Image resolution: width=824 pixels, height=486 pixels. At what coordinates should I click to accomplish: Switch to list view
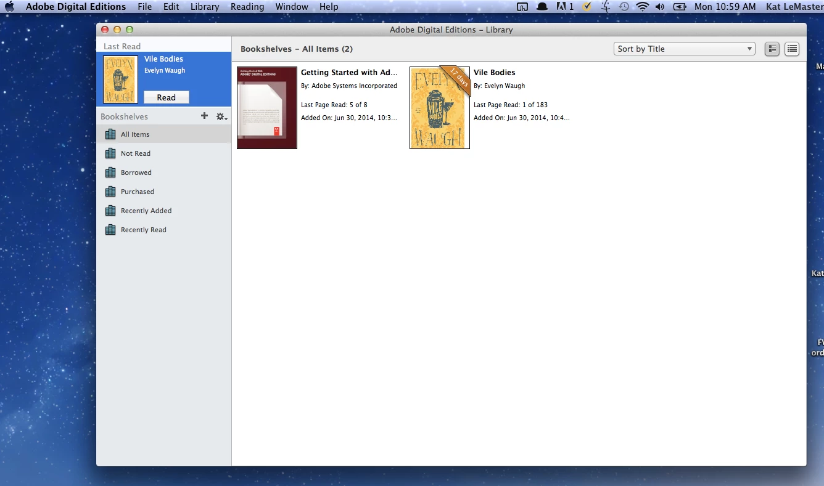[792, 49]
